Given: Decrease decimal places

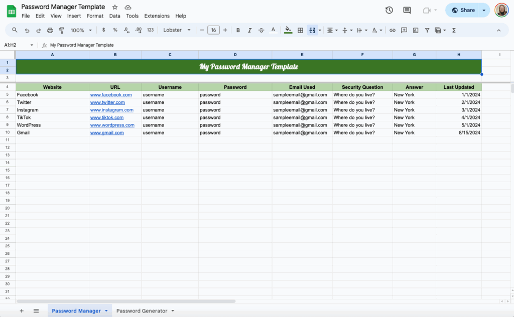Looking at the screenshot, I should [125, 30].
